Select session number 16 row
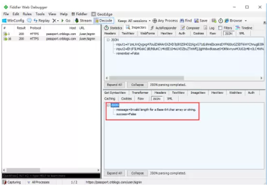The image size is (272, 190). click(51, 38)
